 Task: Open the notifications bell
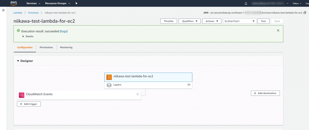point(246,3)
